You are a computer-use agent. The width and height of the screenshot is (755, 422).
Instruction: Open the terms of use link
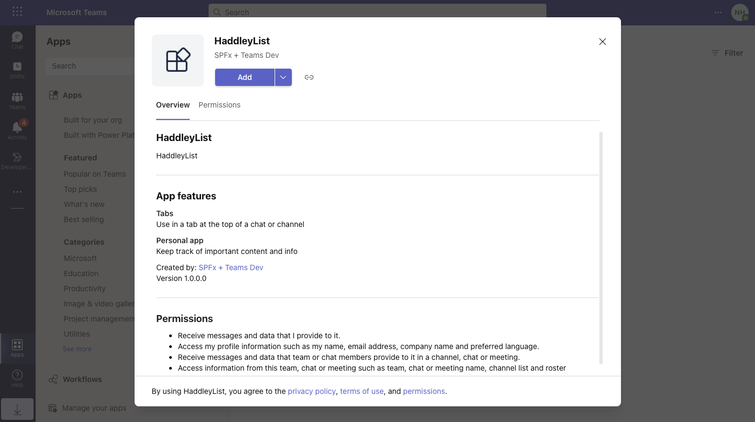tap(362, 391)
